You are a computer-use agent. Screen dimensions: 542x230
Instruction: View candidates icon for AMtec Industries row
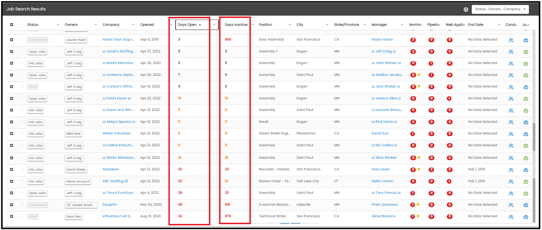pyautogui.click(x=511, y=134)
